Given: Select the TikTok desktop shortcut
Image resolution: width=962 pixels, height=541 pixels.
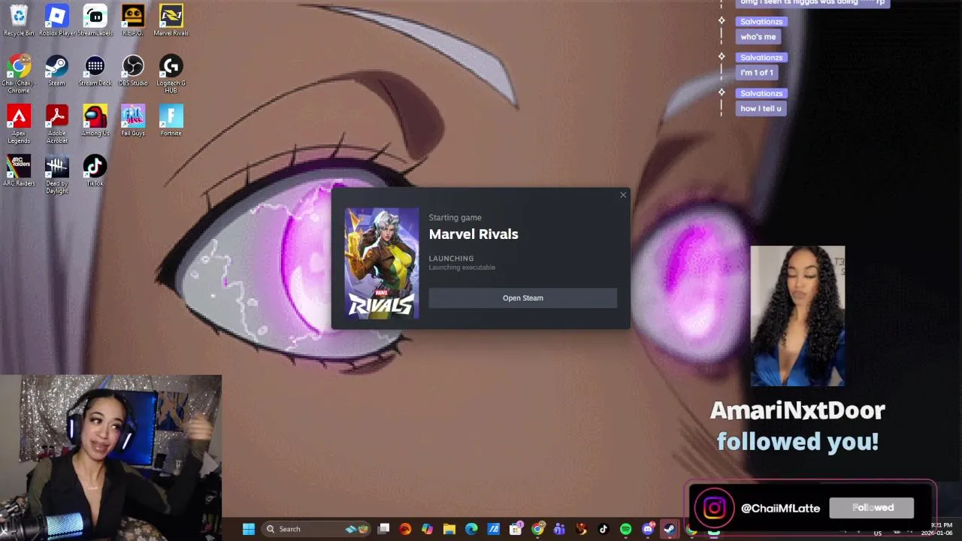Looking at the screenshot, I should point(95,171).
